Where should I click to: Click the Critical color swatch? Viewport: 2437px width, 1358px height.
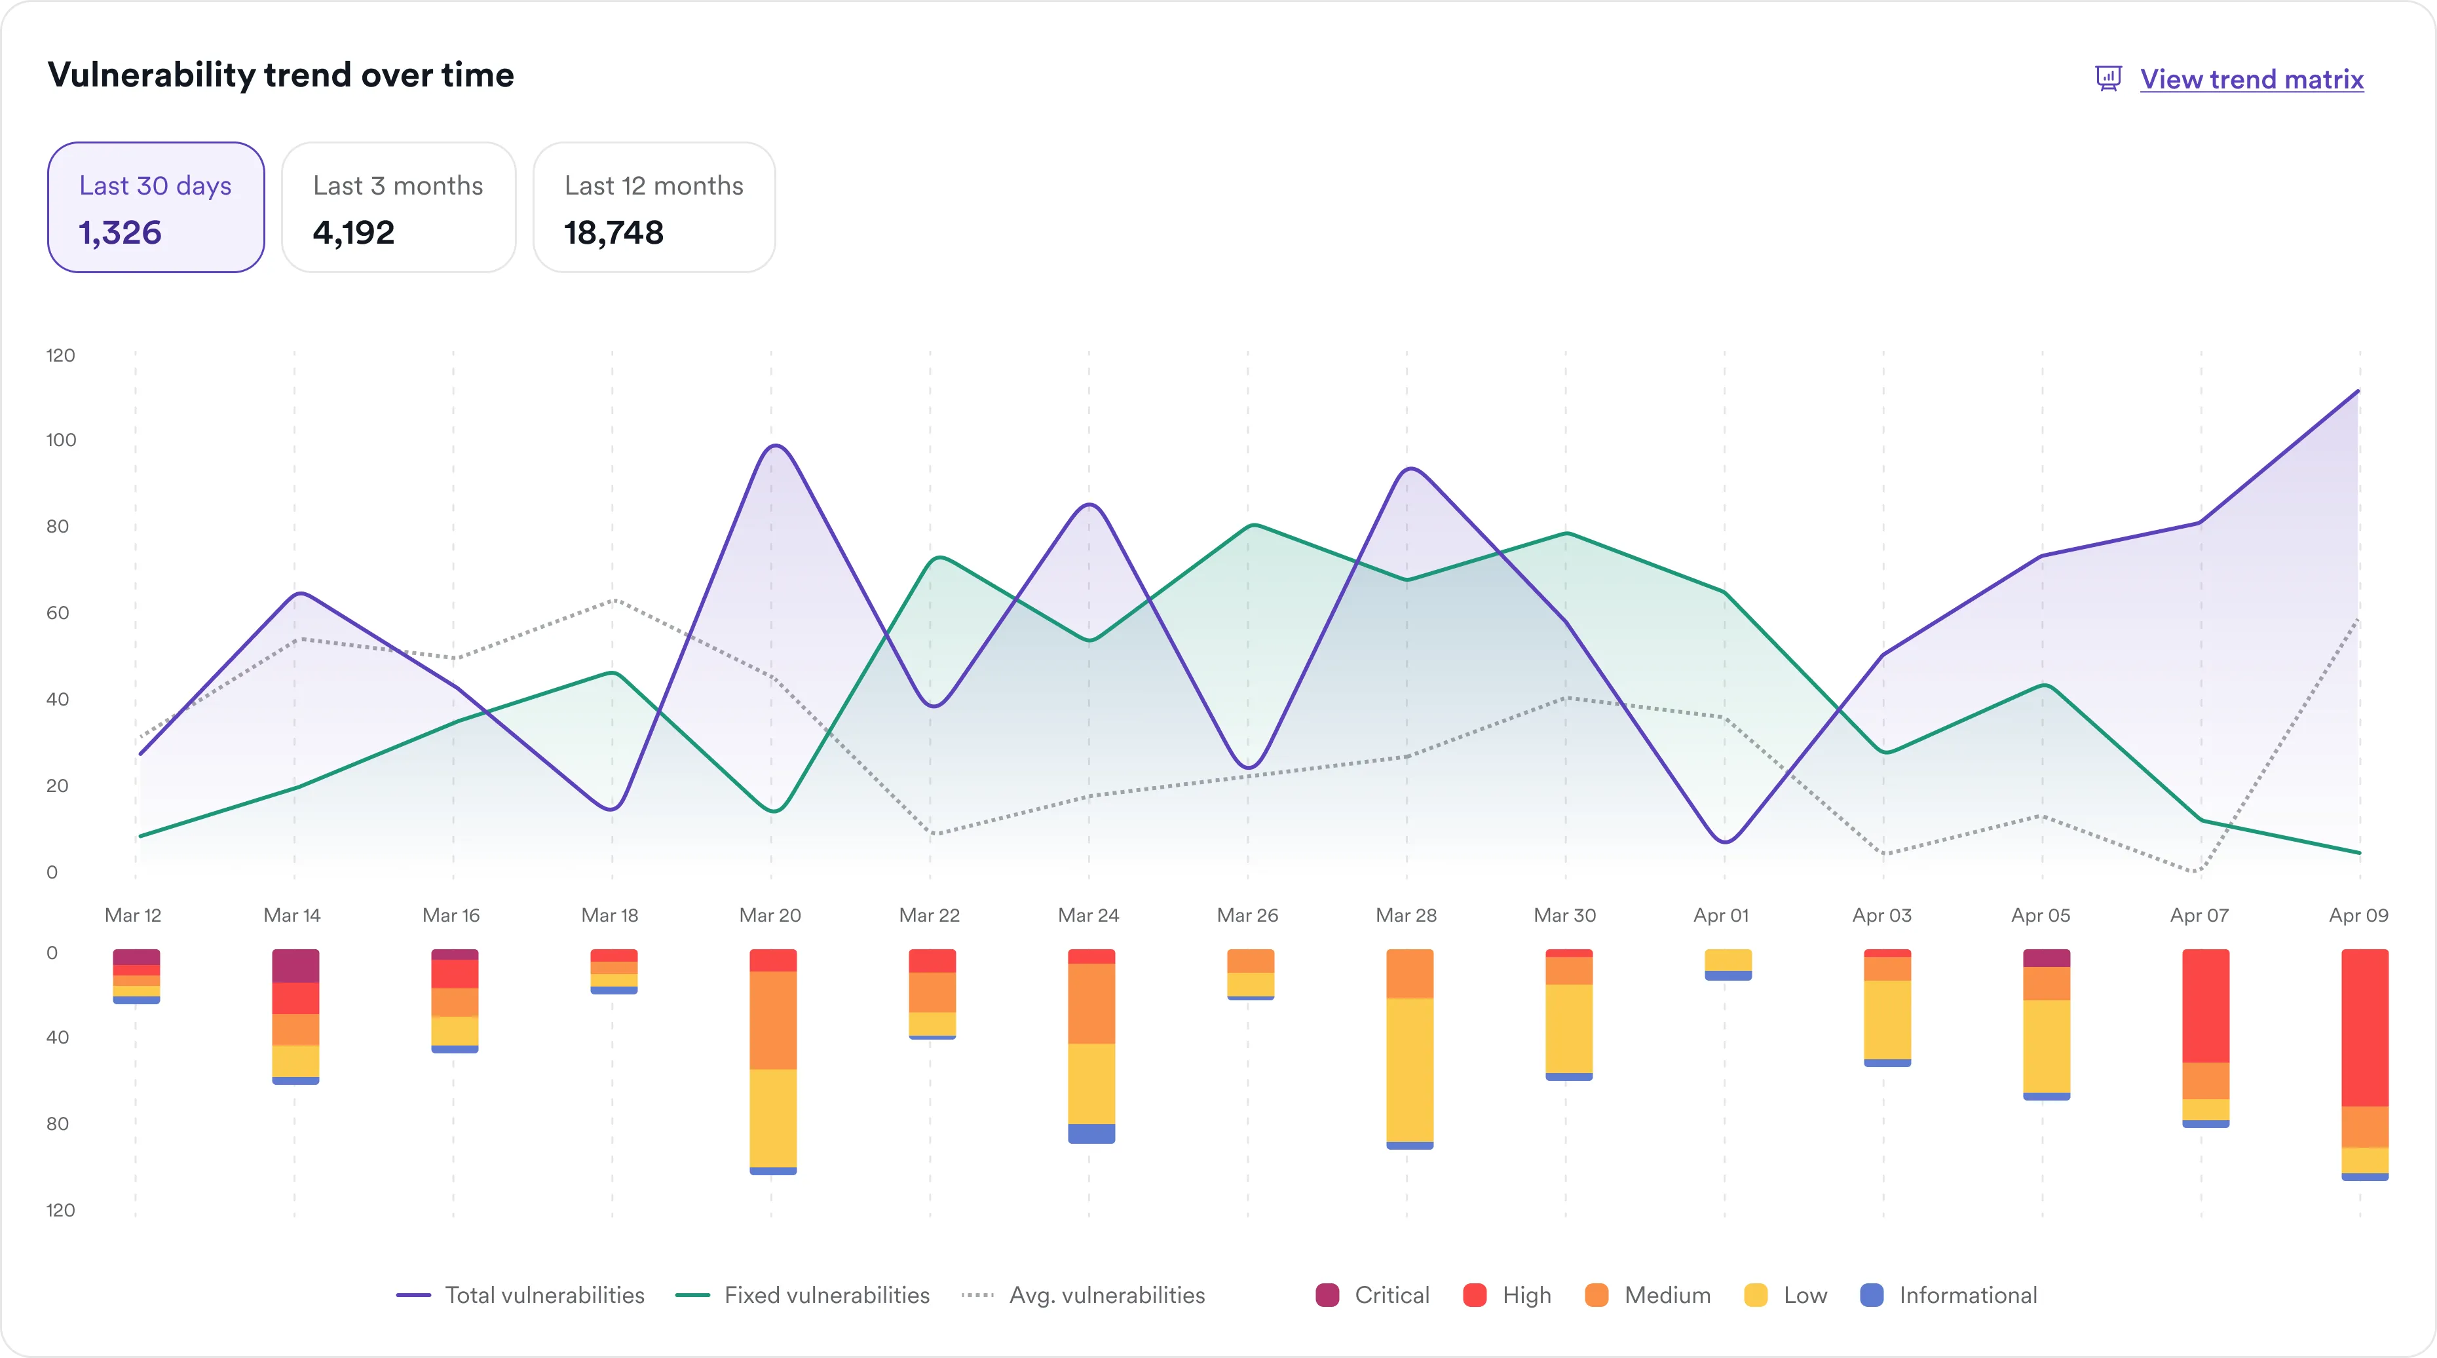1327,1294
